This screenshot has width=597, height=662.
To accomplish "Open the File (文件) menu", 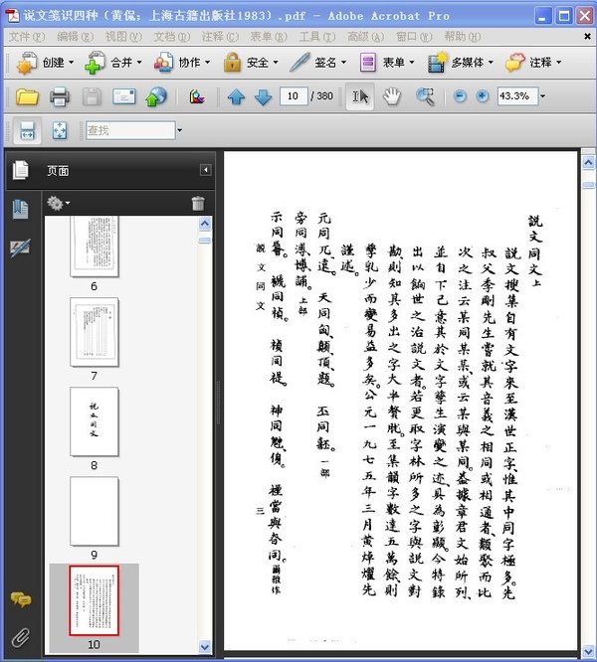I will point(27,37).
